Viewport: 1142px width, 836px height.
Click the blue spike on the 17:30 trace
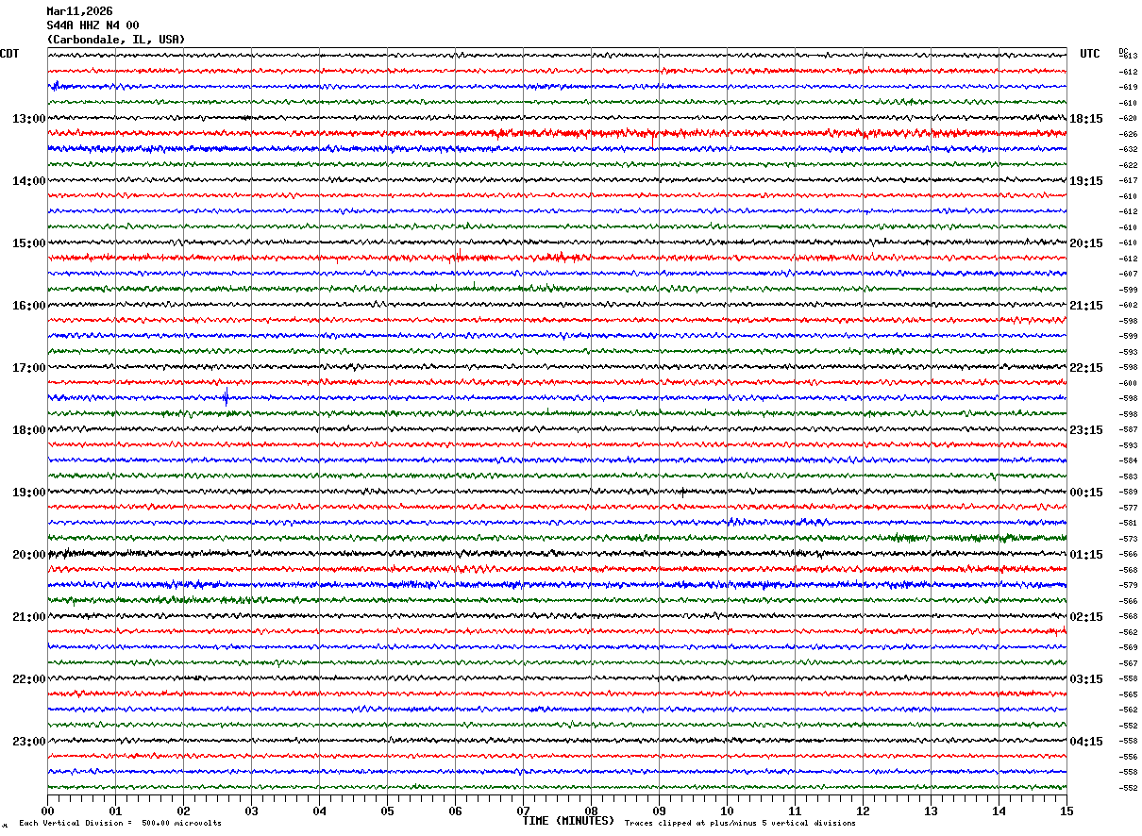point(226,397)
